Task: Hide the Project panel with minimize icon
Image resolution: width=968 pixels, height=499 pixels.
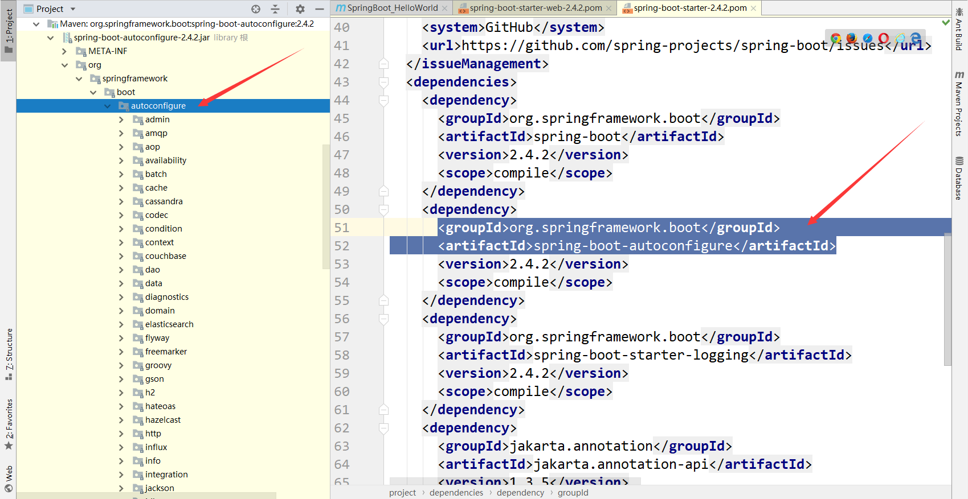Action: point(320,9)
